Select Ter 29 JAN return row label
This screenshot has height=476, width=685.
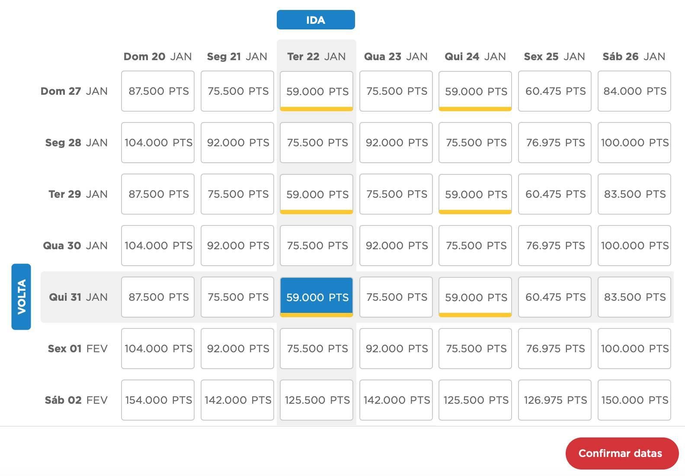(x=78, y=194)
